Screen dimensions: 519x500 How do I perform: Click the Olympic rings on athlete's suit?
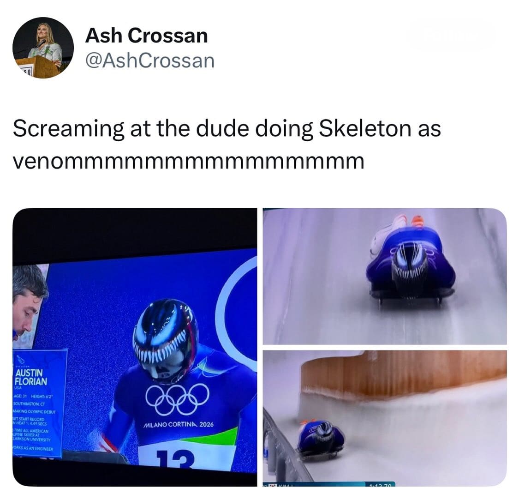click(x=177, y=399)
